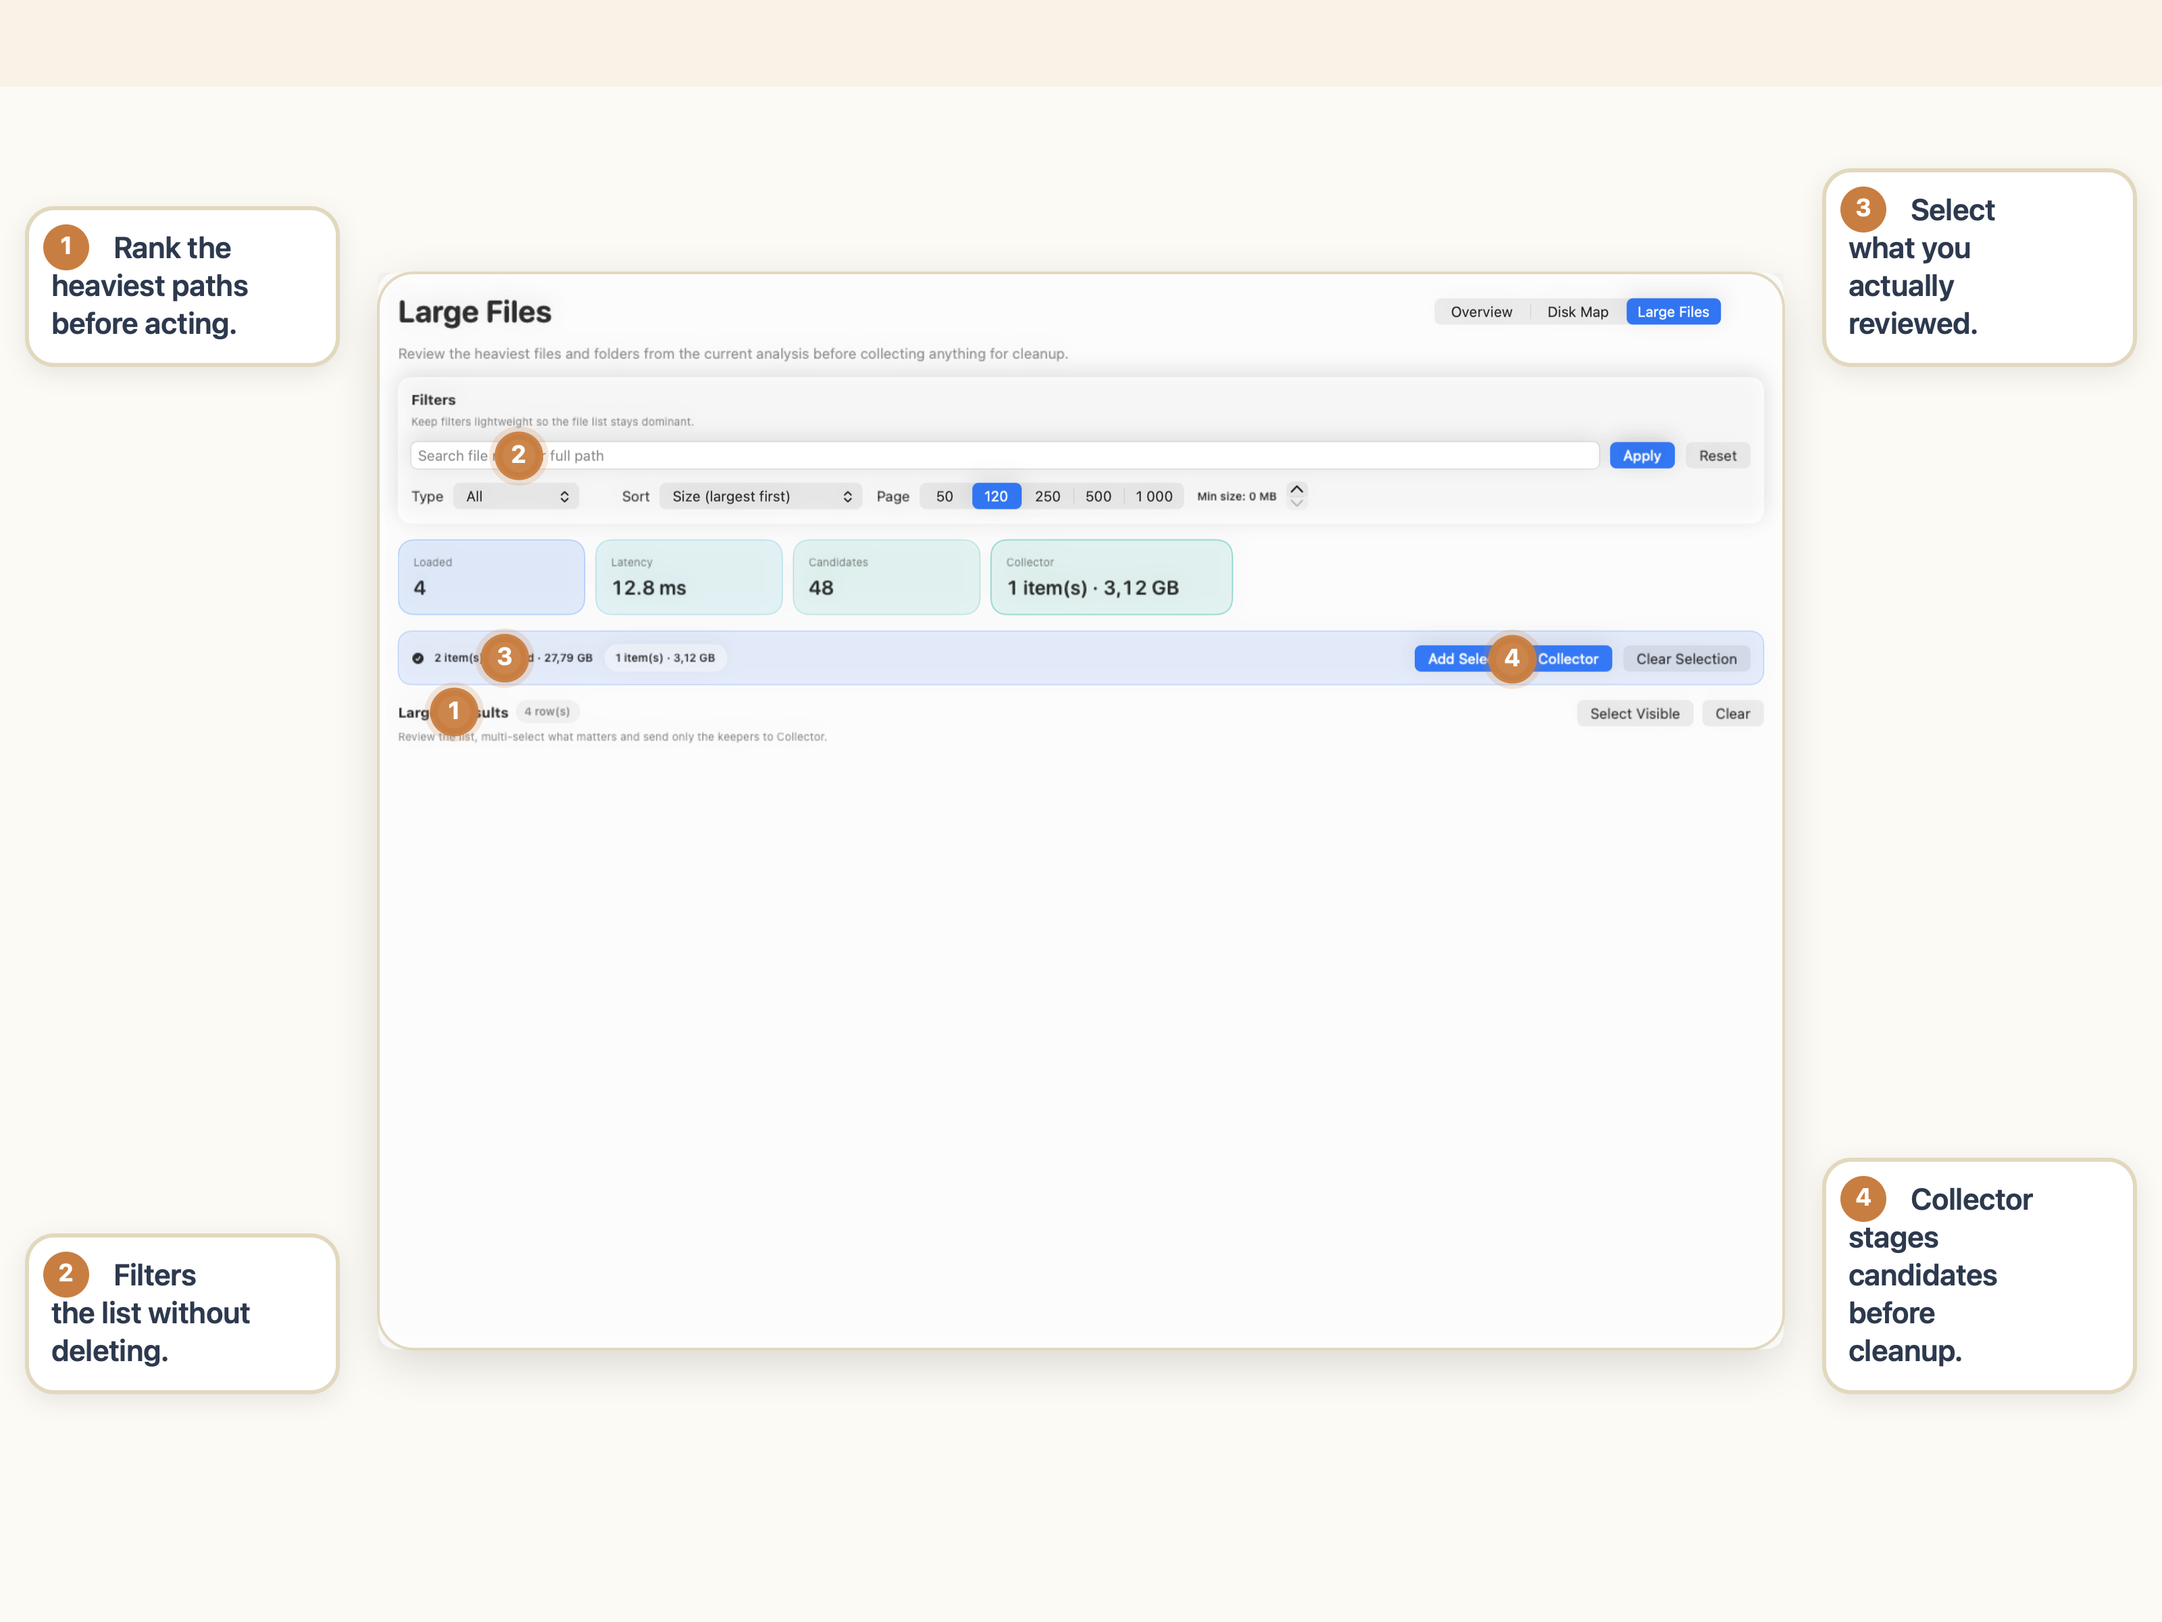
Task: Click marker badge 2 on the search field
Action: [x=518, y=455]
